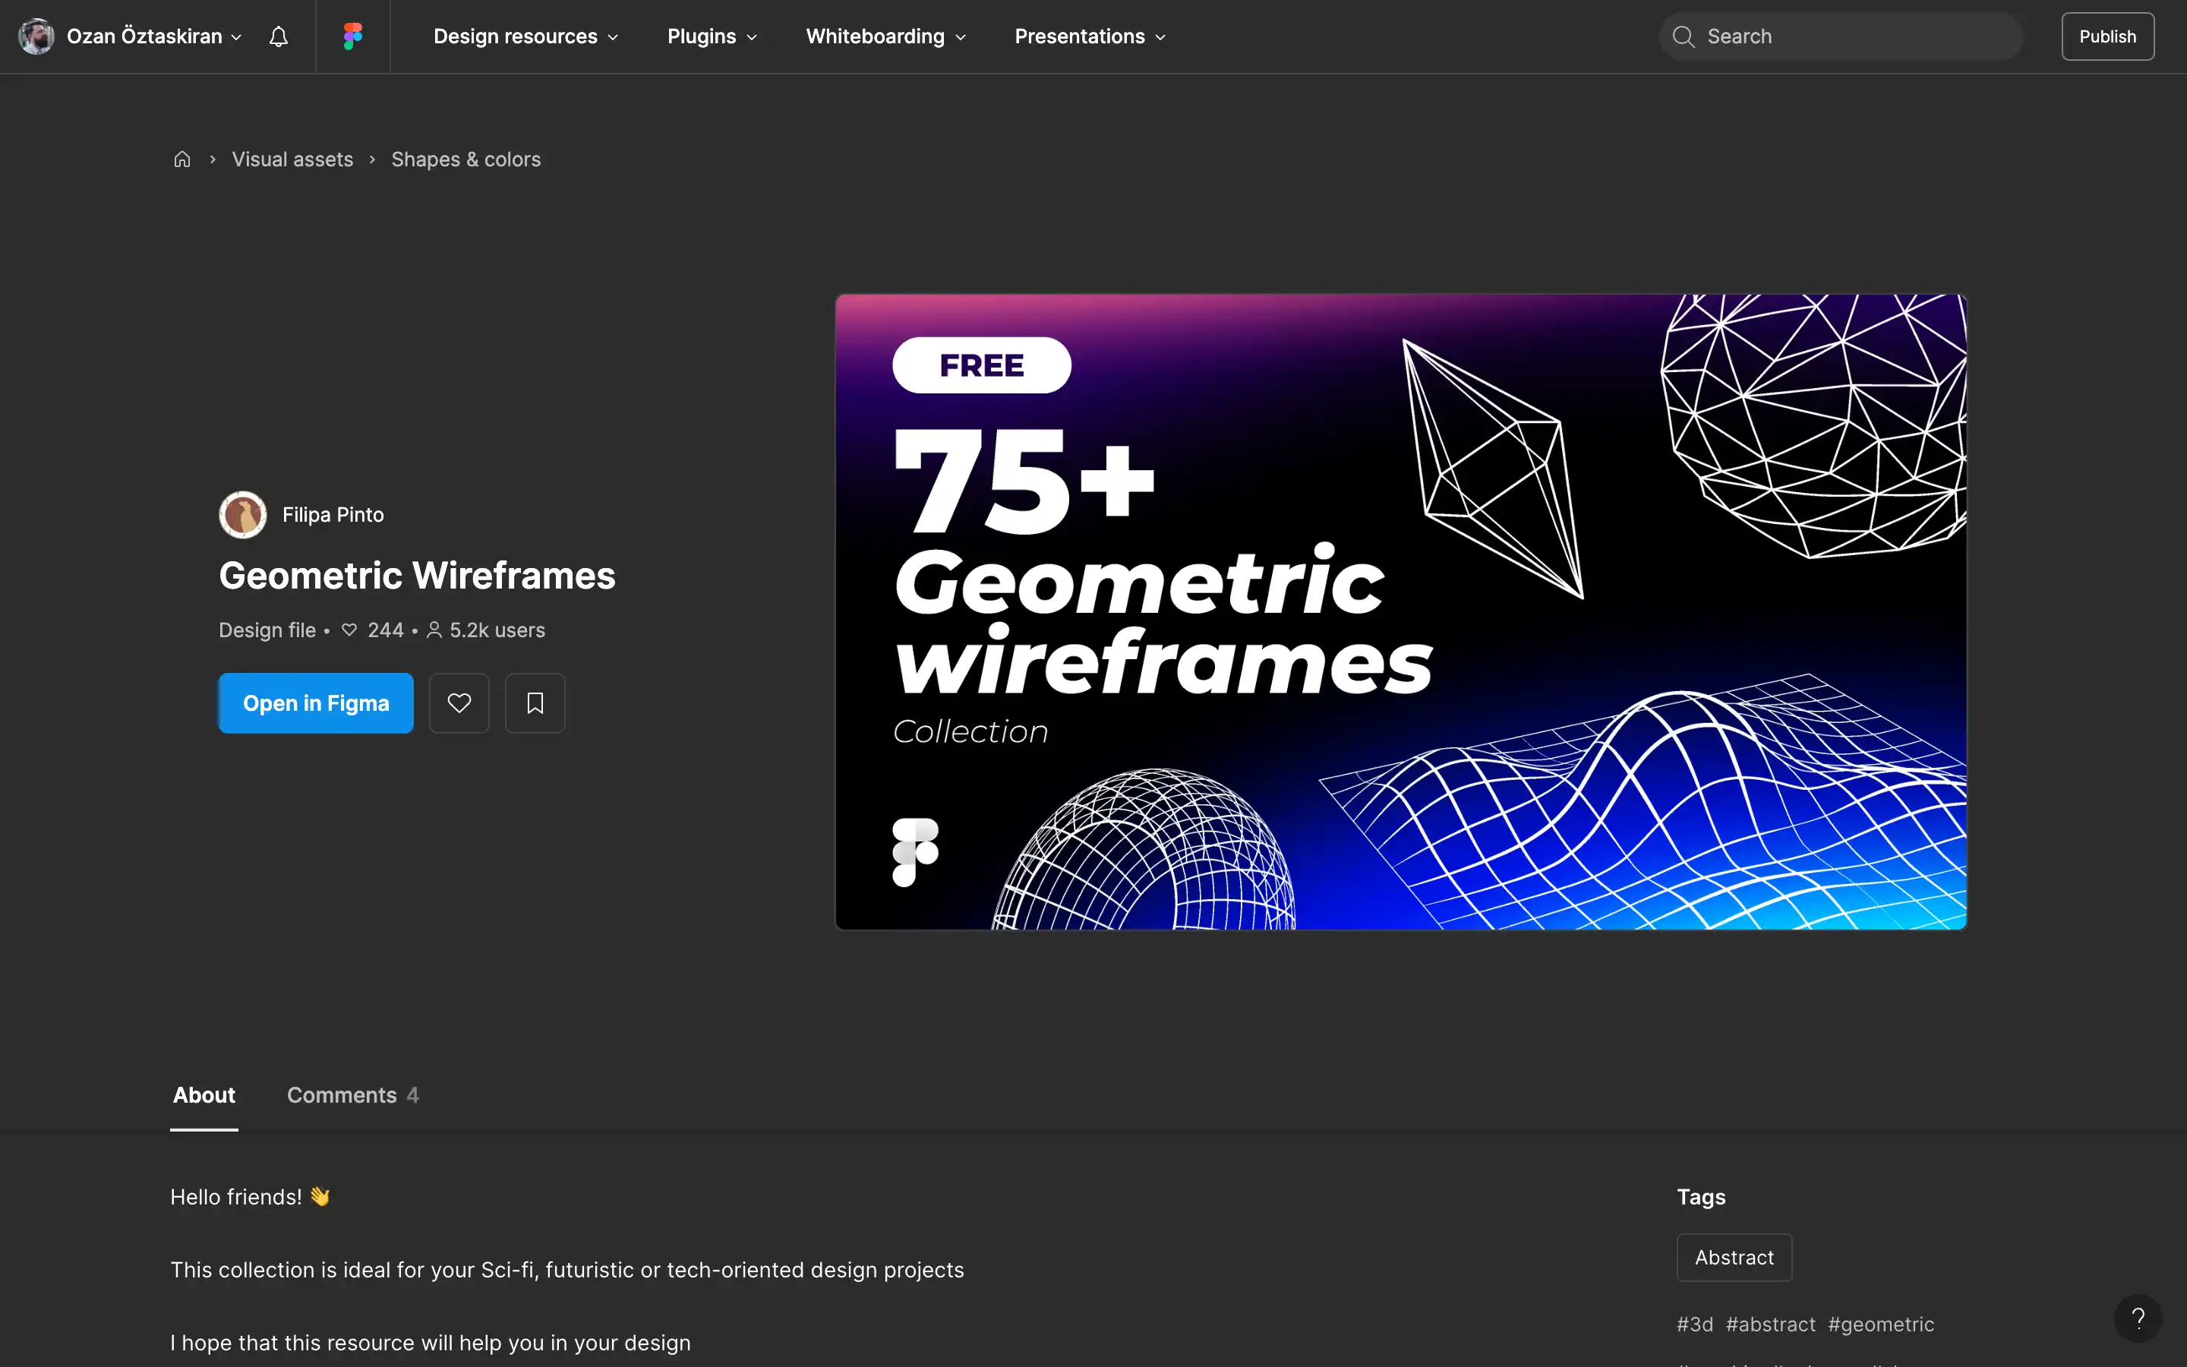Viewport: 2187px width, 1367px height.
Task: Open the Plugins dropdown menu
Action: tap(712, 36)
